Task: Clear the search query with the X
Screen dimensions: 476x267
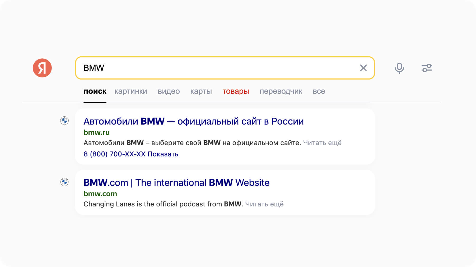Action: [x=363, y=68]
